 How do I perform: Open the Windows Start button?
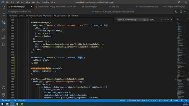pos(2,104)
